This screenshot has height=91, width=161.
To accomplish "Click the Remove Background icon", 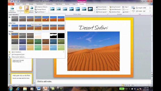I will click(x=12, y=8).
